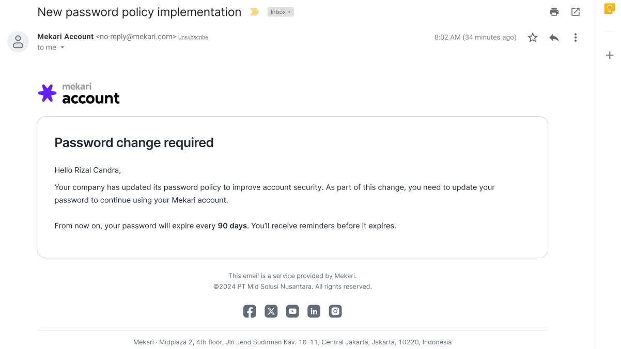Open Mekari's YouTube icon
This screenshot has width=621, height=349.
click(x=293, y=311)
